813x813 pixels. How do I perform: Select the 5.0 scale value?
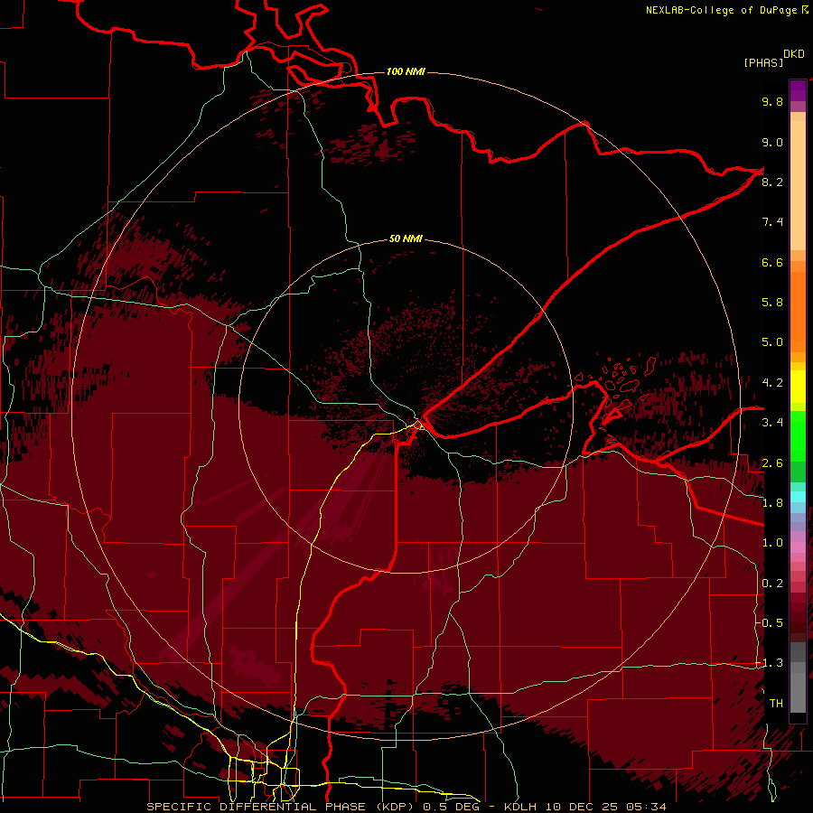[x=772, y=342]
